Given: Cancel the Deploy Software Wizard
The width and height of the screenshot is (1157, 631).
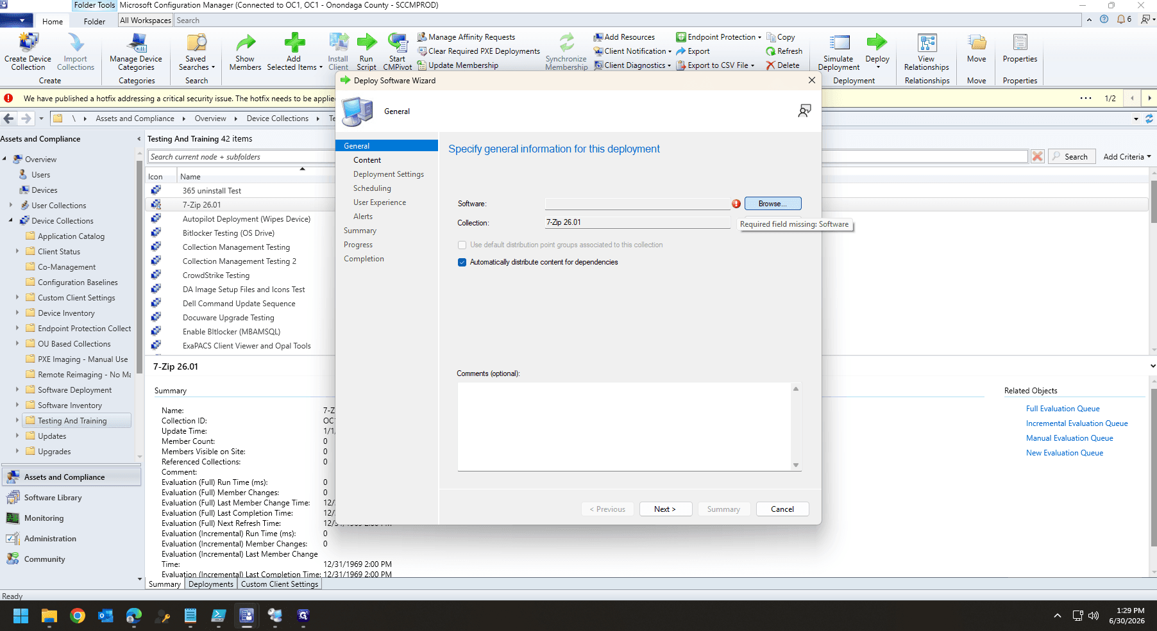Looking at the screenshot, I should tap(782, 509).
